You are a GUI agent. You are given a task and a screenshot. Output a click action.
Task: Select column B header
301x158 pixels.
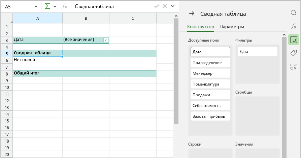click(x=86, y=18)
